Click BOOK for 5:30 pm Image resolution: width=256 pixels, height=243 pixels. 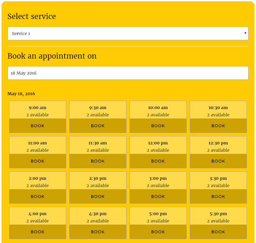tap(218, 232)
